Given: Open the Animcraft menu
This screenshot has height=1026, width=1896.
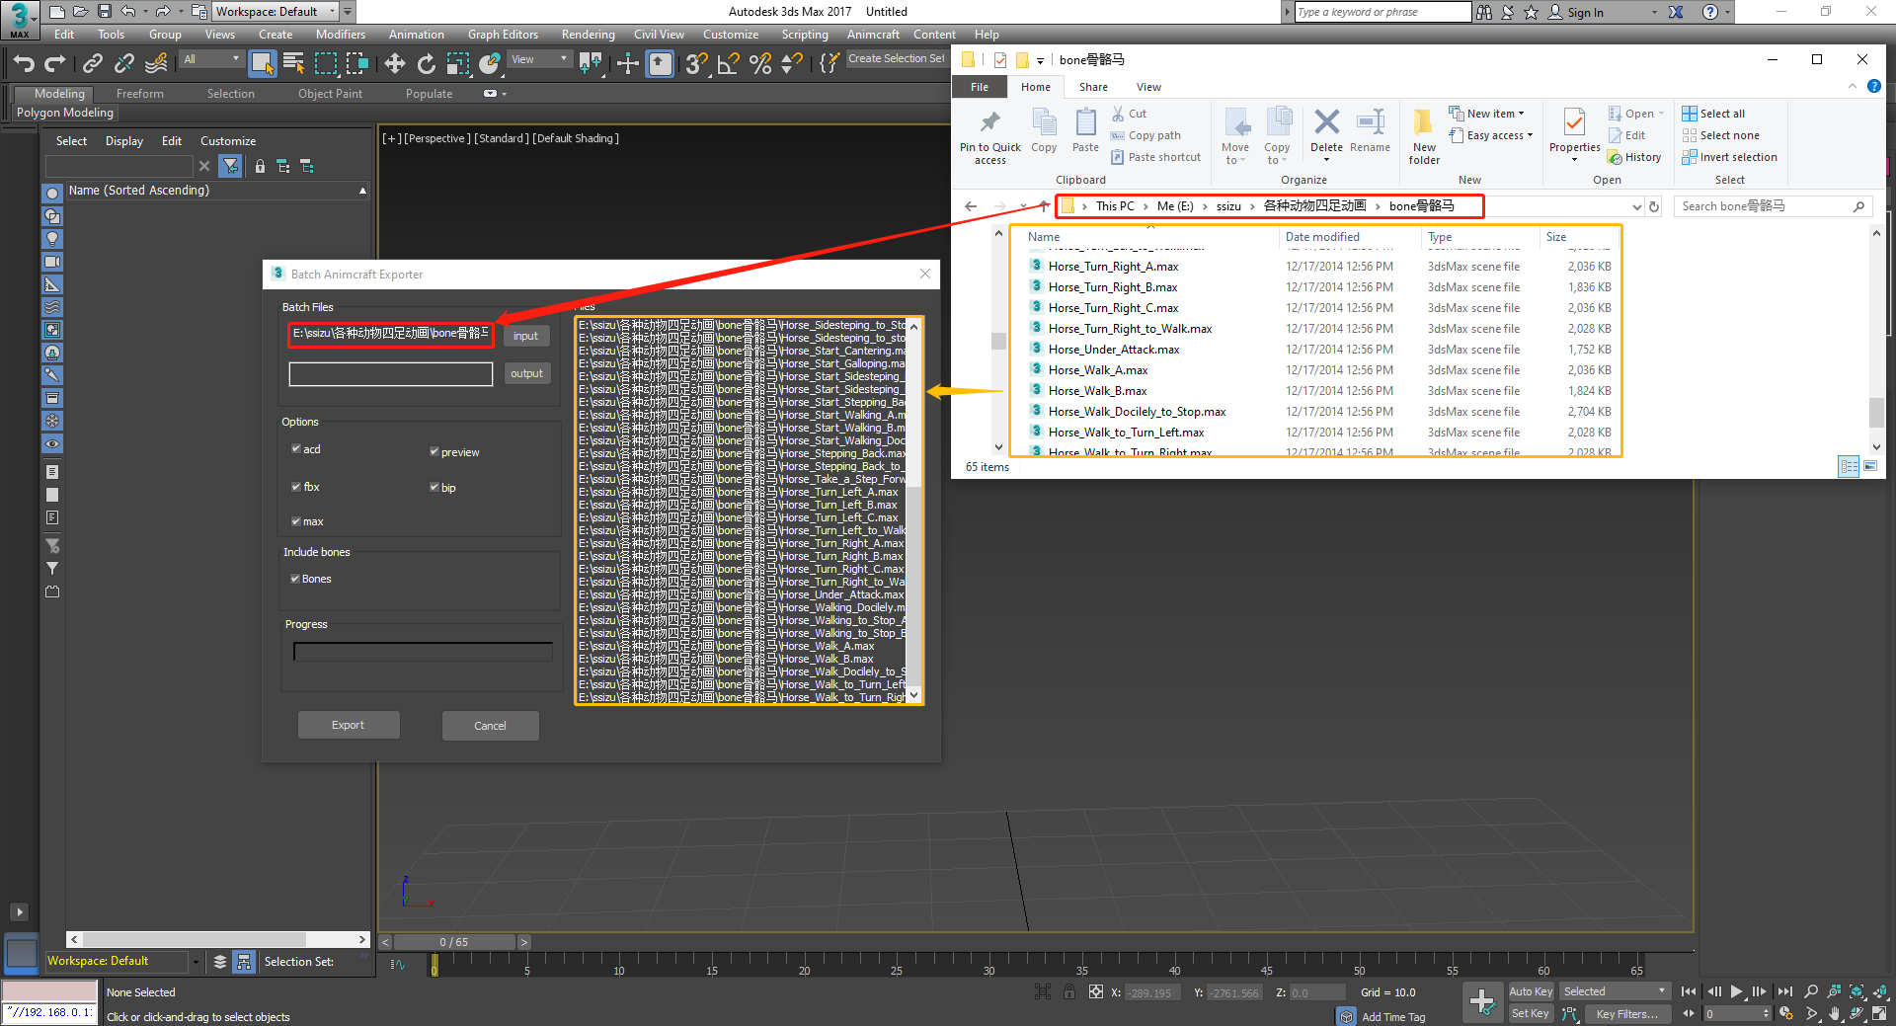Looking at the screenshot, I should click(x=873, y=35).
